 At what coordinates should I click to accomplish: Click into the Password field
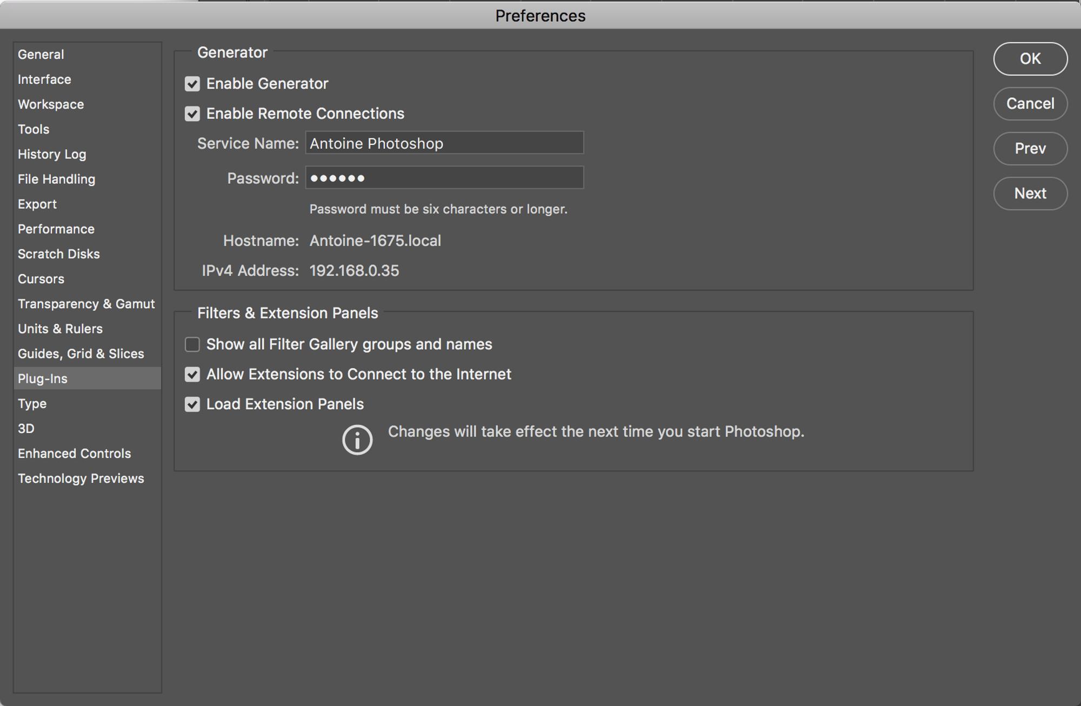pos(444,178)
